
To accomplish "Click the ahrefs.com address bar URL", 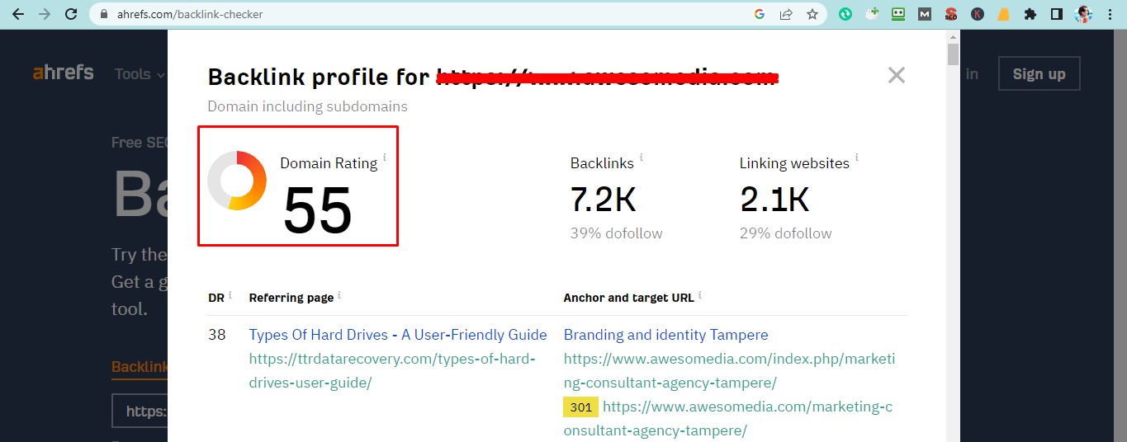I will (x=190, y=14).
